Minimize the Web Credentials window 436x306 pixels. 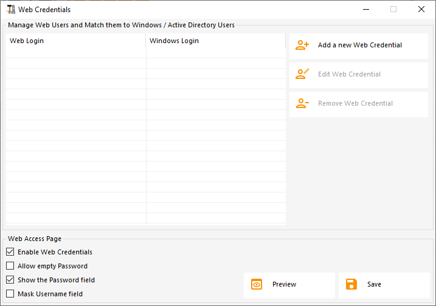[x=365, y=10]
